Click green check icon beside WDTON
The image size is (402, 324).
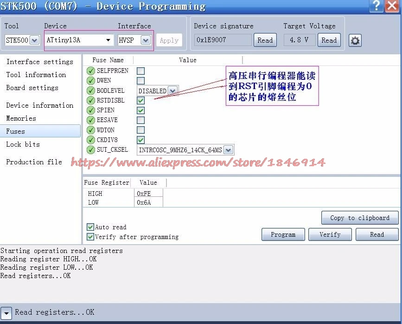point(91,130)
